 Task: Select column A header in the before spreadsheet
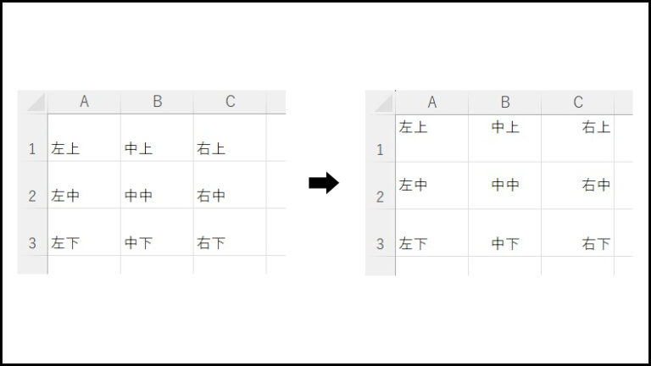point(84,102)
